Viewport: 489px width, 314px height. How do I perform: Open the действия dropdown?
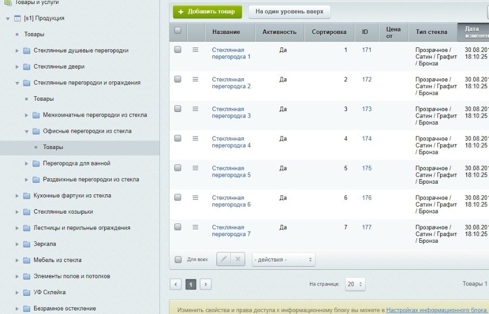tap(284, 260)
